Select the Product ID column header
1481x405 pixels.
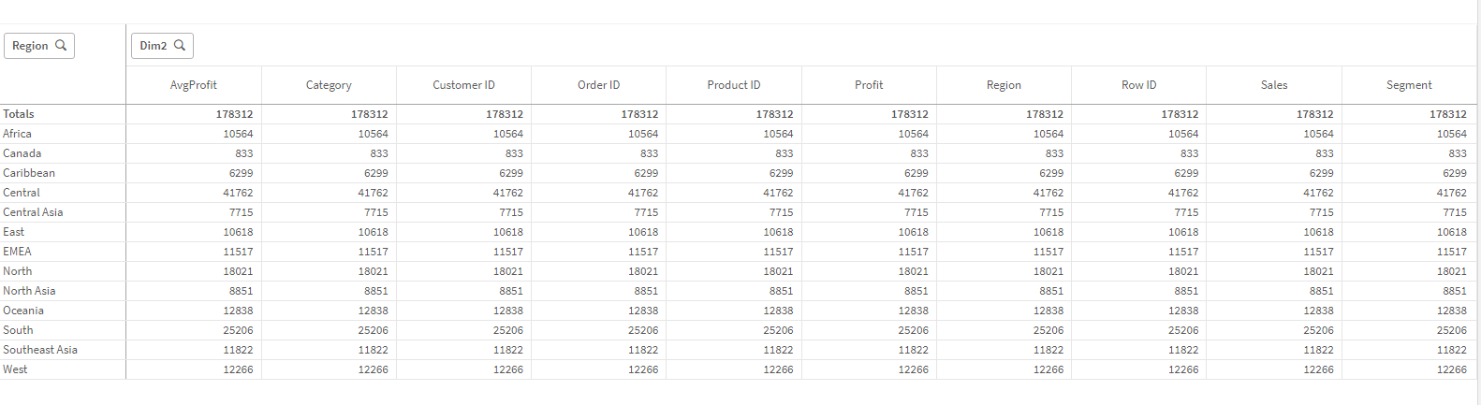(x=734, y=85)
